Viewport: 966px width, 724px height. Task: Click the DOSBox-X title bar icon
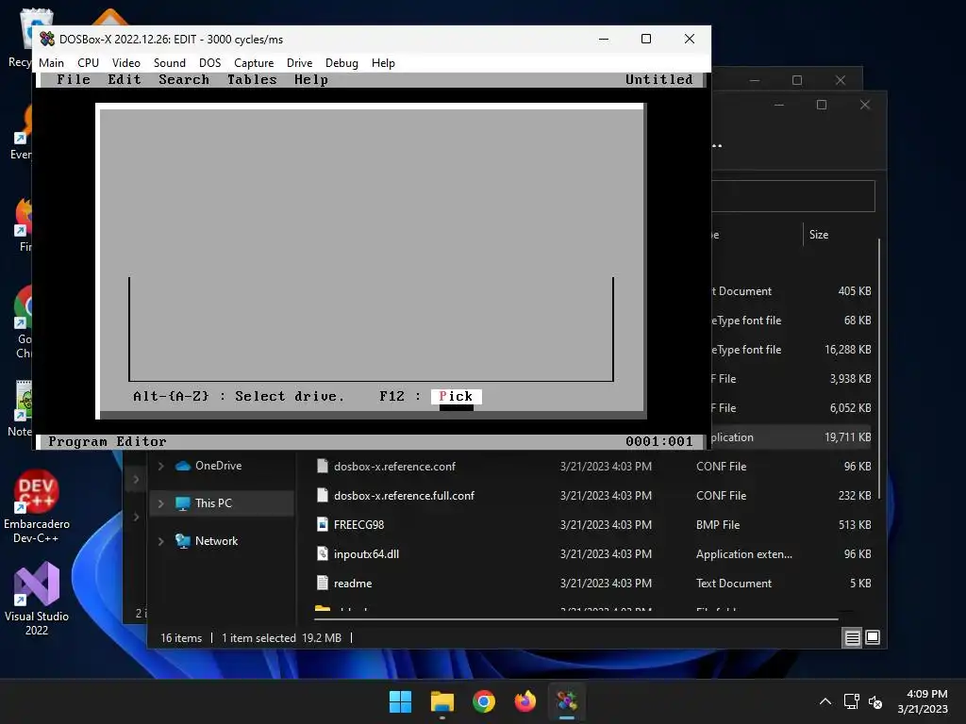pos(47,39)
